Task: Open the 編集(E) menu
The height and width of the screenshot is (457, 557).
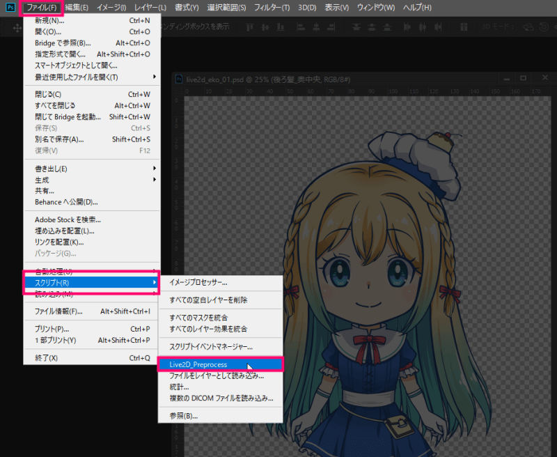Action: 77,8
